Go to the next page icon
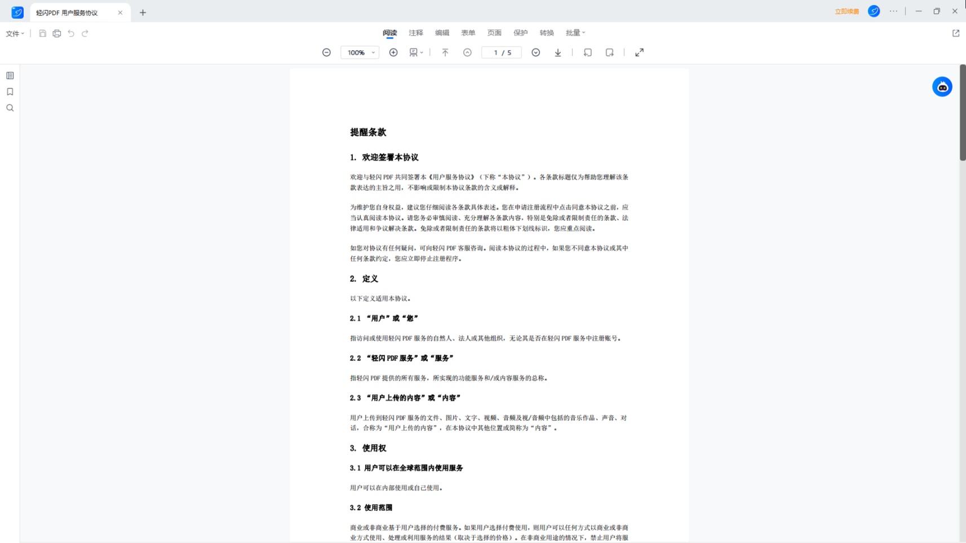Viewport: 966px width, 543px height. click(536, 52)
